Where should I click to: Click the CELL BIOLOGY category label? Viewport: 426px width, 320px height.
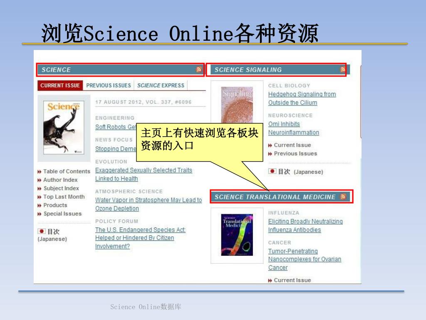pyautogui.click(x=289, y=85)
